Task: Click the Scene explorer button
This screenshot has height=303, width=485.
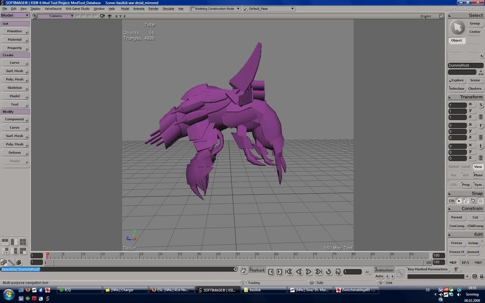Action: tap(475, 80)
